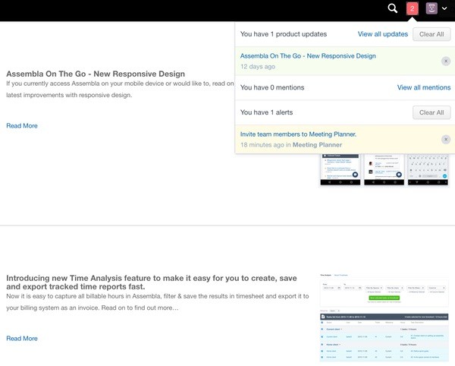Open Assembla On The Go notification link
This screenshot has width=455, height=366.
pyautogui.click(x=308, y=55)
